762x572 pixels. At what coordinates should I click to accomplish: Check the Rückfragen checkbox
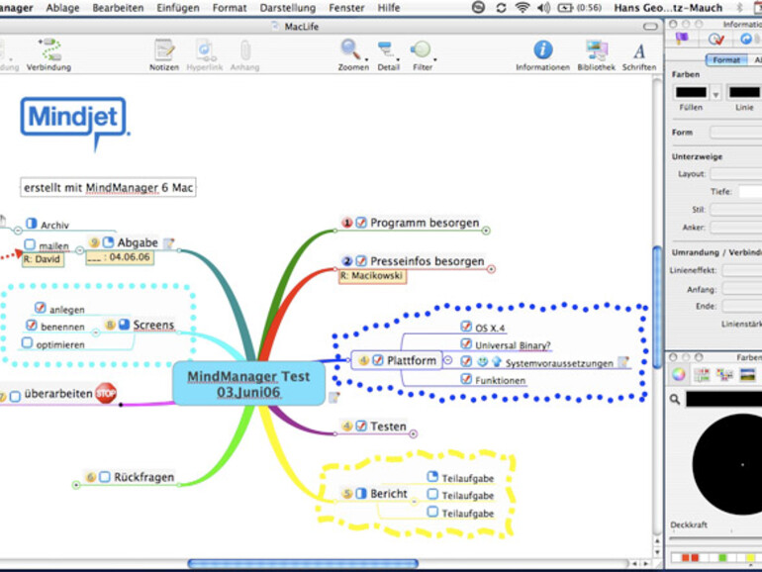coord(105,477)
